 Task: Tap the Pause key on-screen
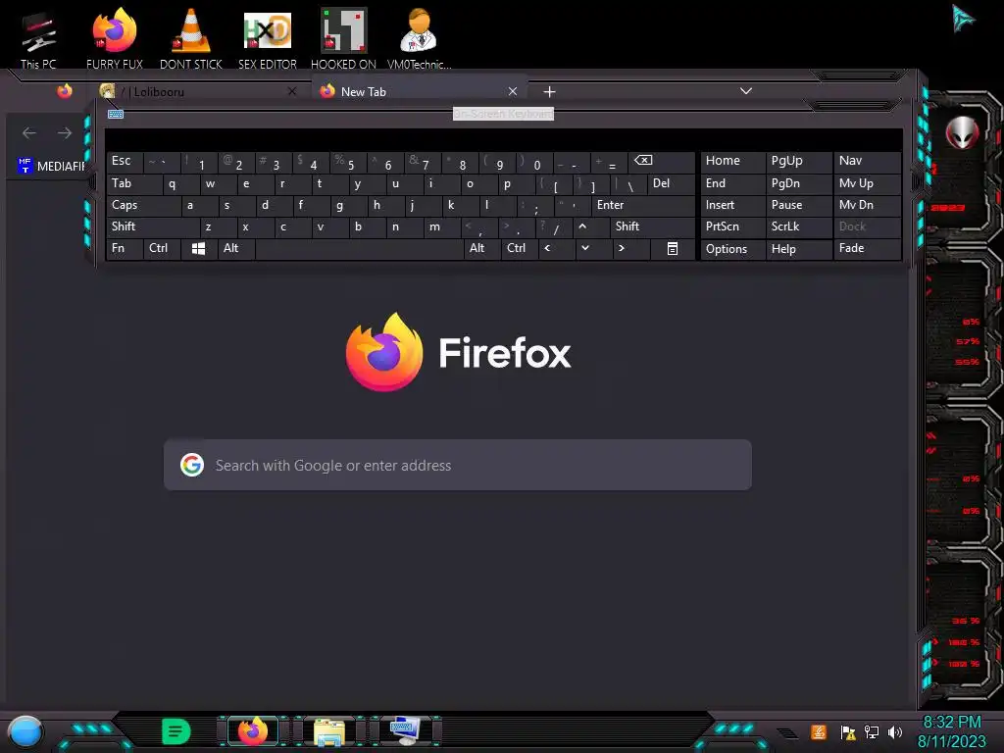tap(799, 205)
